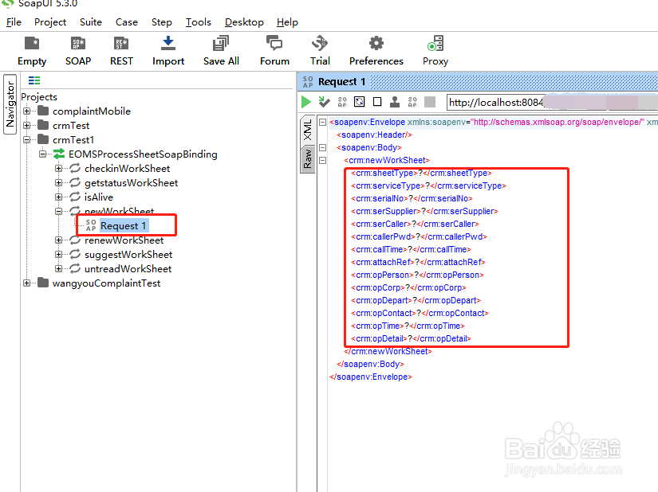Expand the crmTest project
658x492 pixels.
(27, 125)
